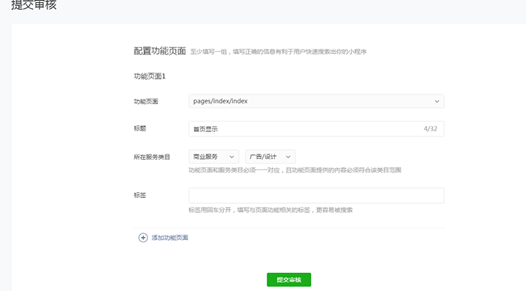Click the 添加功能页面 link

[170, 238]
